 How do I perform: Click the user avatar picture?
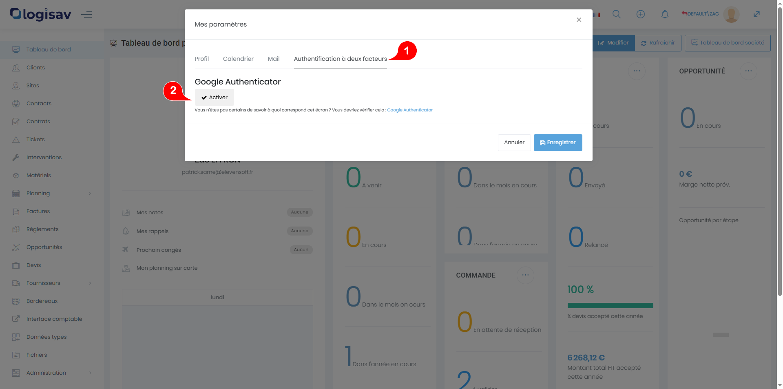(731, 14)
